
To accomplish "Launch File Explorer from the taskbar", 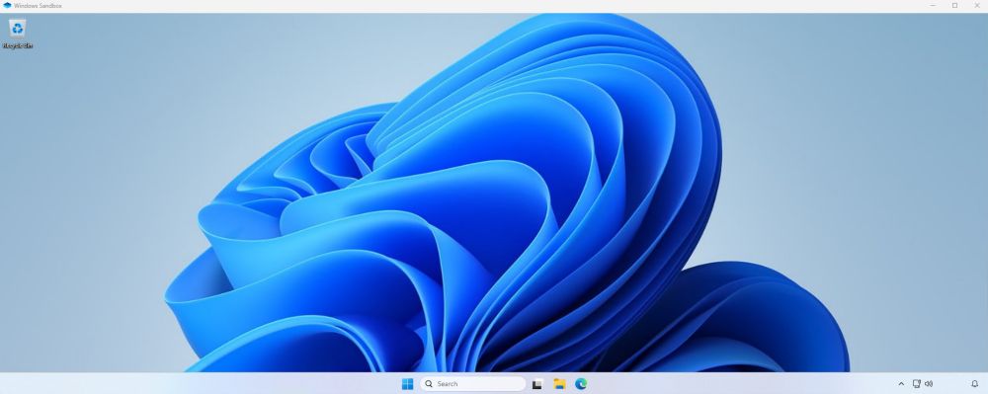I will [x=559, y=384].
